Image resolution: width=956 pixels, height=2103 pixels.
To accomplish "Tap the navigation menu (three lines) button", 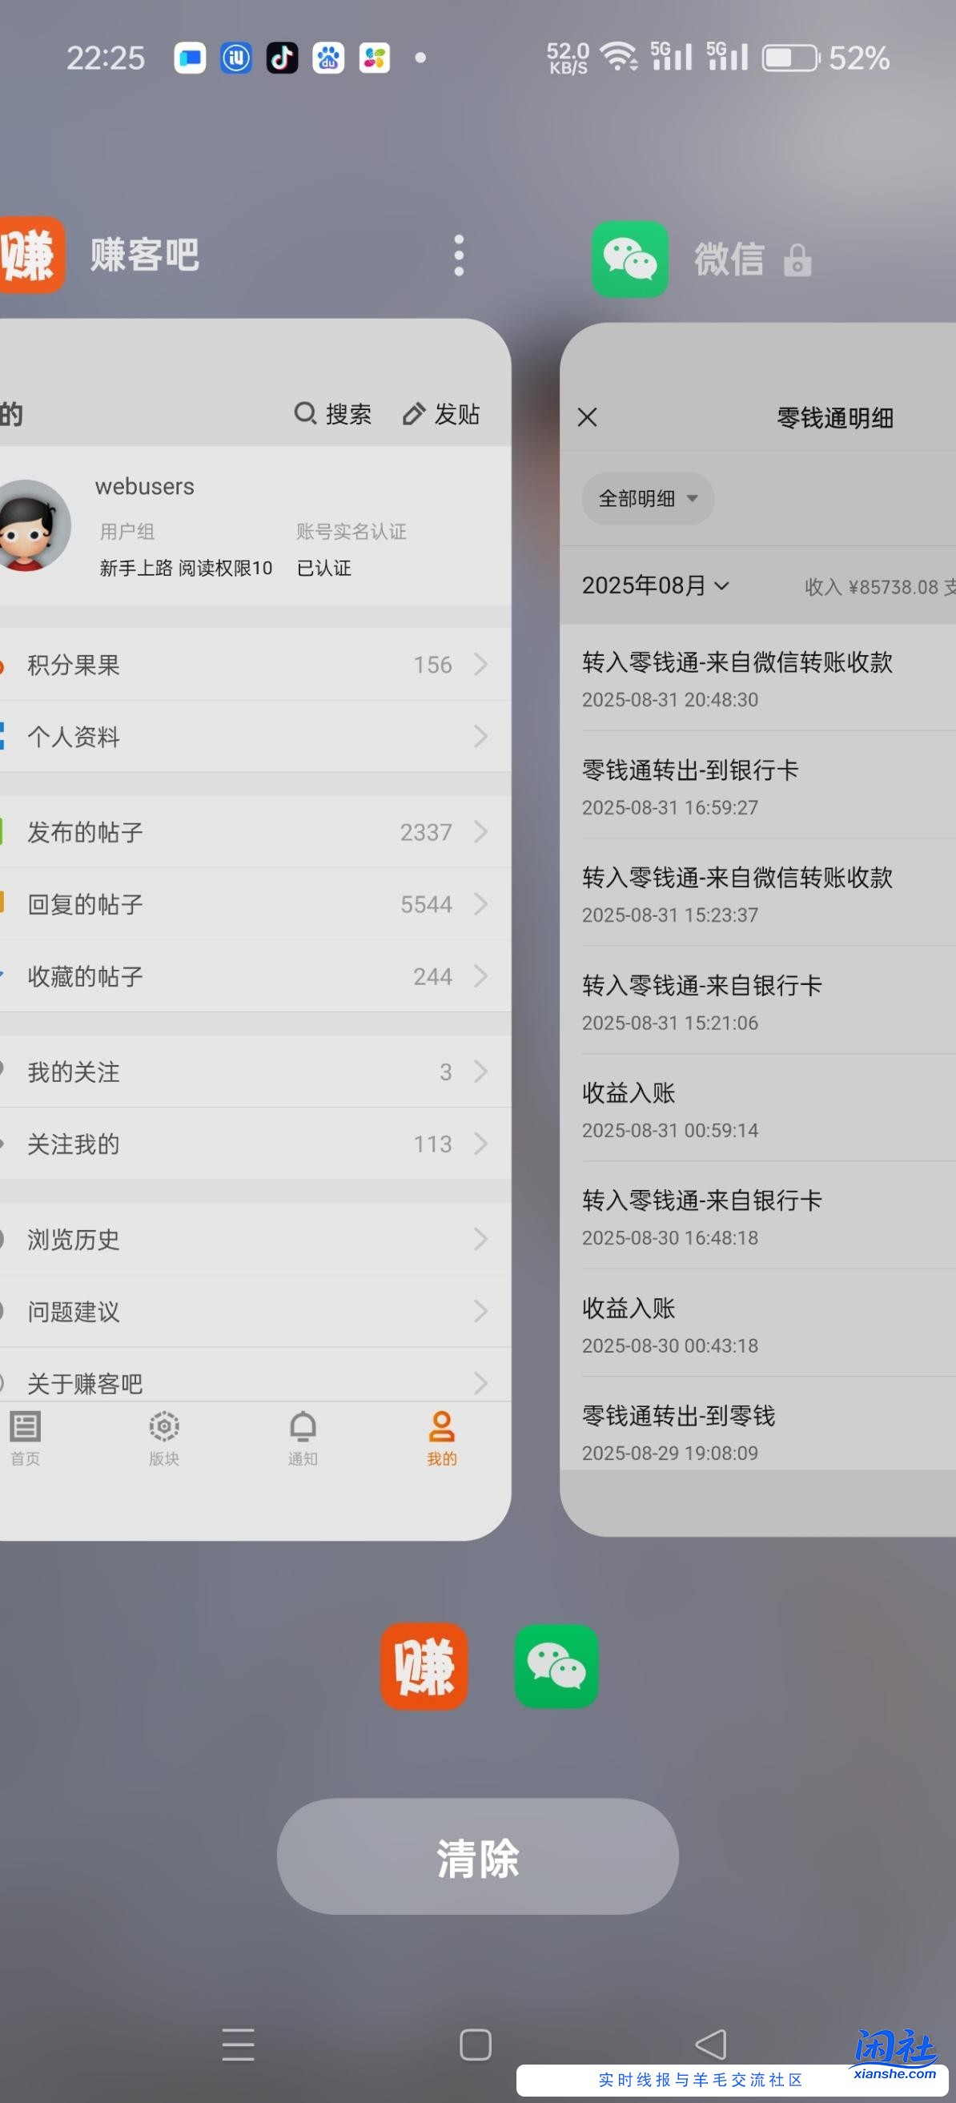I will [239, 2045].
